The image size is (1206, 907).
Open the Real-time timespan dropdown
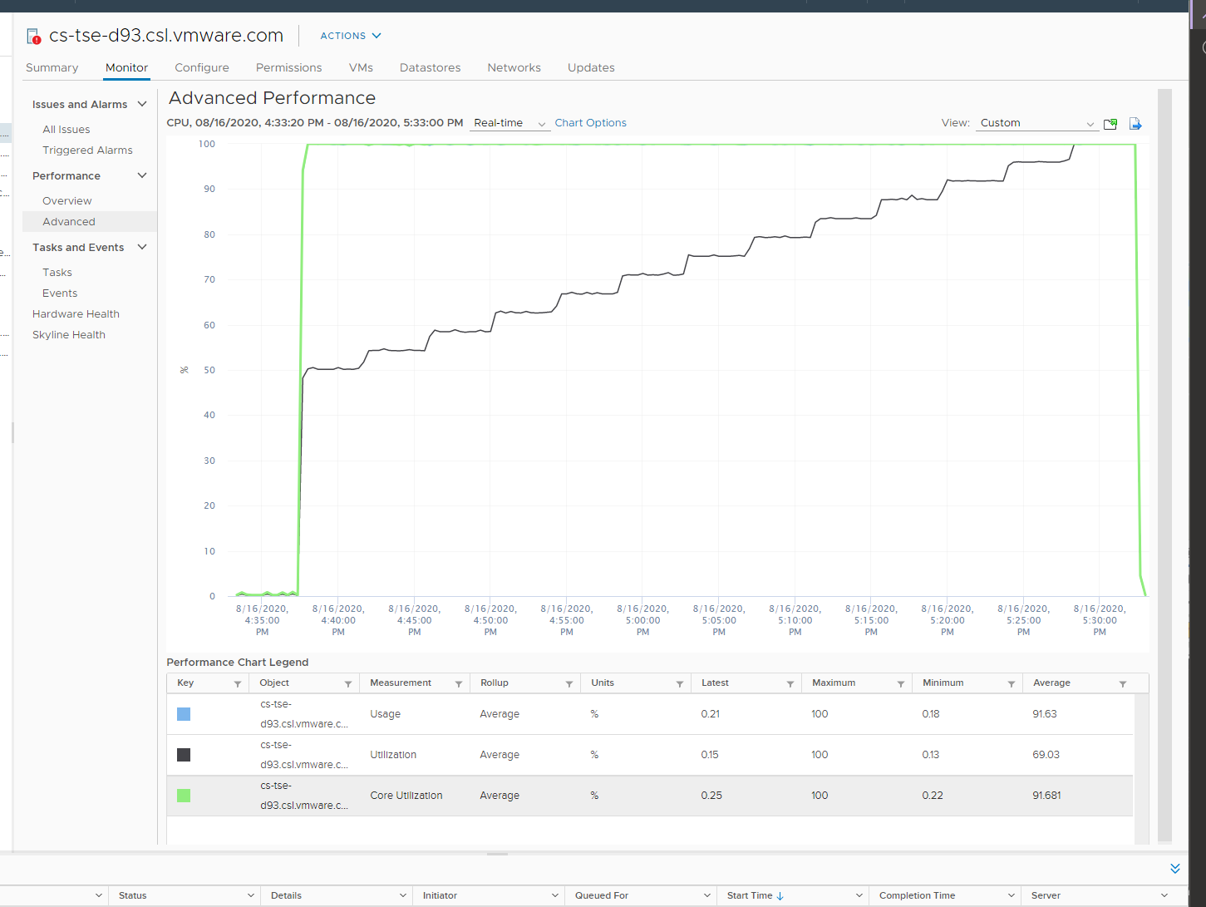pyautogui.click(x=509, y=123)
